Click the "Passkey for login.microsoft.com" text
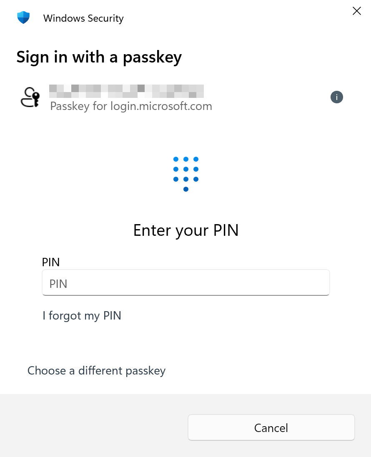This screenshot has height=457, width=371. 131,106
